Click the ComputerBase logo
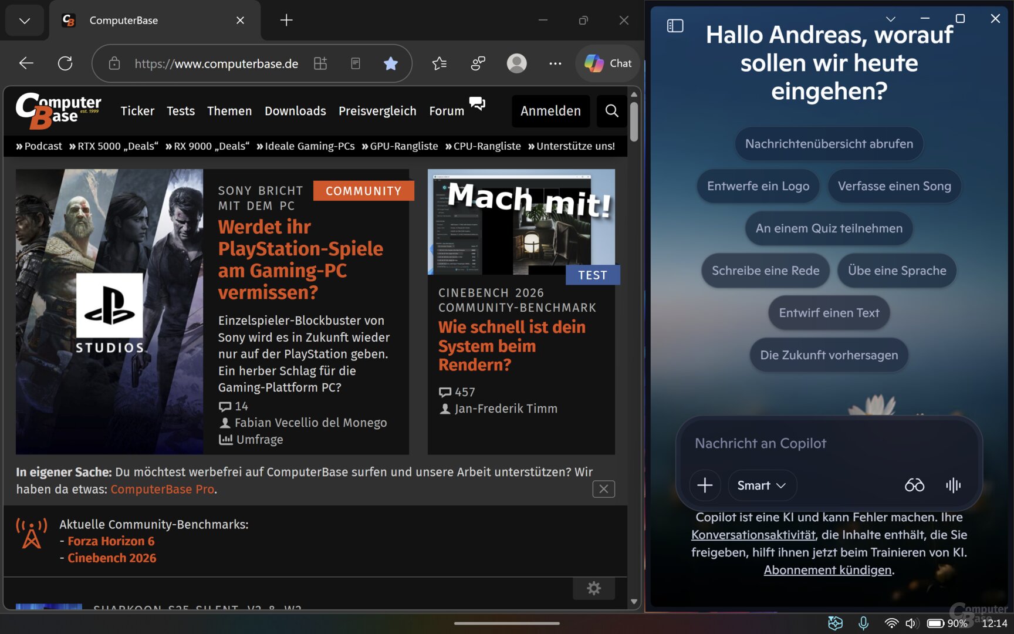This screenshot has width=1014, height=634. (x=58, y=110)
